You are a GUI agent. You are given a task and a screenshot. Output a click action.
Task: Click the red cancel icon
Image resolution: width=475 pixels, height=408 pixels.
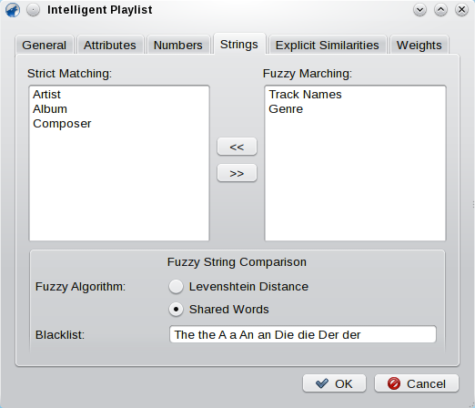[x=394, y=383]
